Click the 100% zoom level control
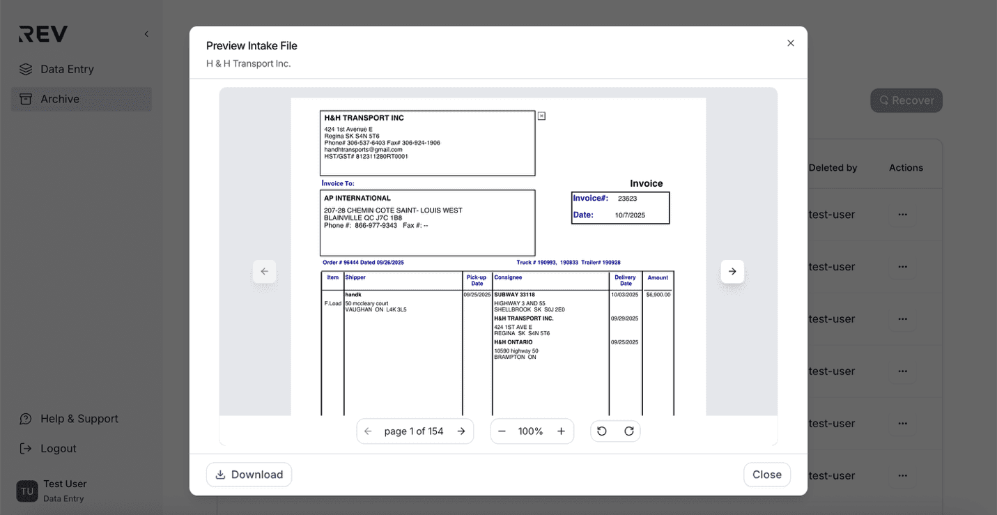Image resolution: width=997 pixels, height=515 pixels. point(532,431)
